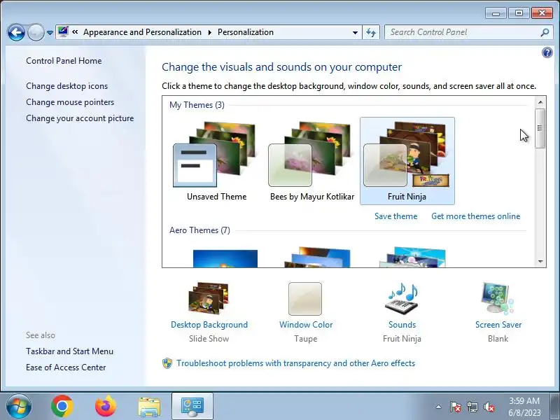This screenshot has height=420, width=560.
Task: Click the Sounds link
Action: pos(402,325)
